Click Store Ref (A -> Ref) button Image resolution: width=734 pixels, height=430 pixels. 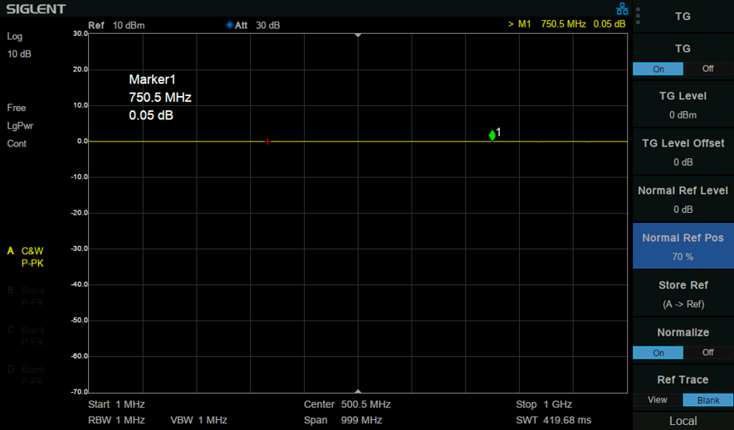pos(683,294)
